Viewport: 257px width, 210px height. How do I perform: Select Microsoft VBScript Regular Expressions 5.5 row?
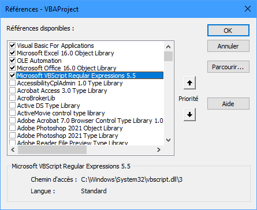point(90,76)
